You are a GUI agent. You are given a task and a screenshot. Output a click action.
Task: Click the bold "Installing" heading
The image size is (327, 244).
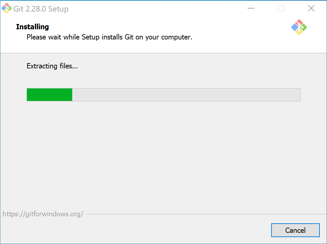[33, 27]
